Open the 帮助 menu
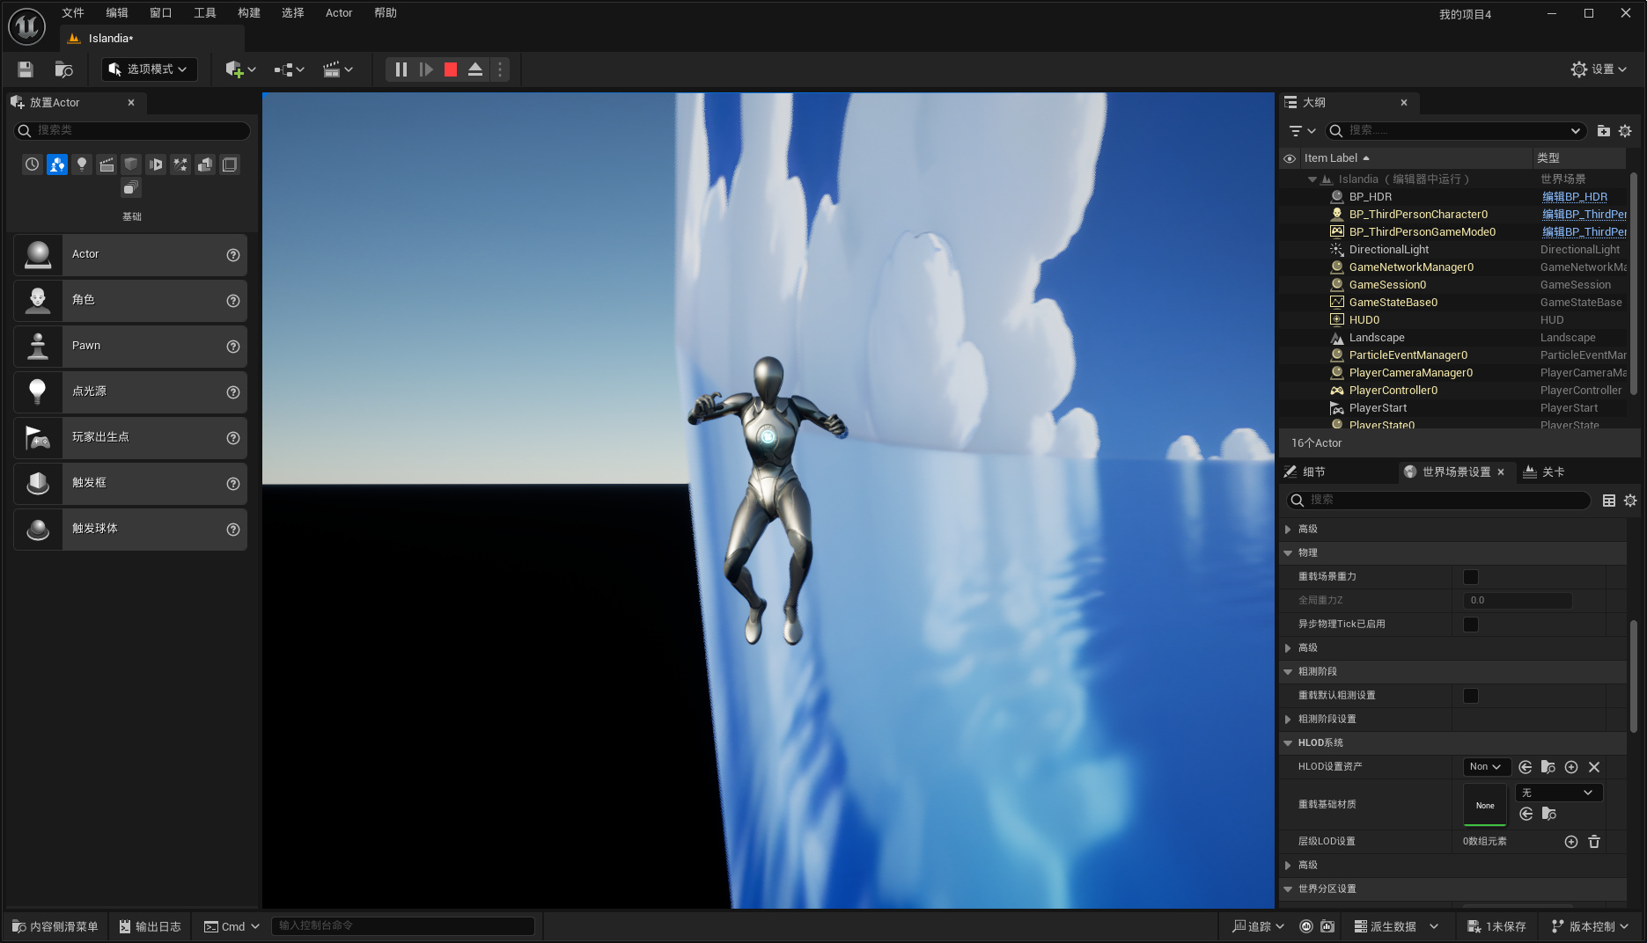 tap(386, 13)
